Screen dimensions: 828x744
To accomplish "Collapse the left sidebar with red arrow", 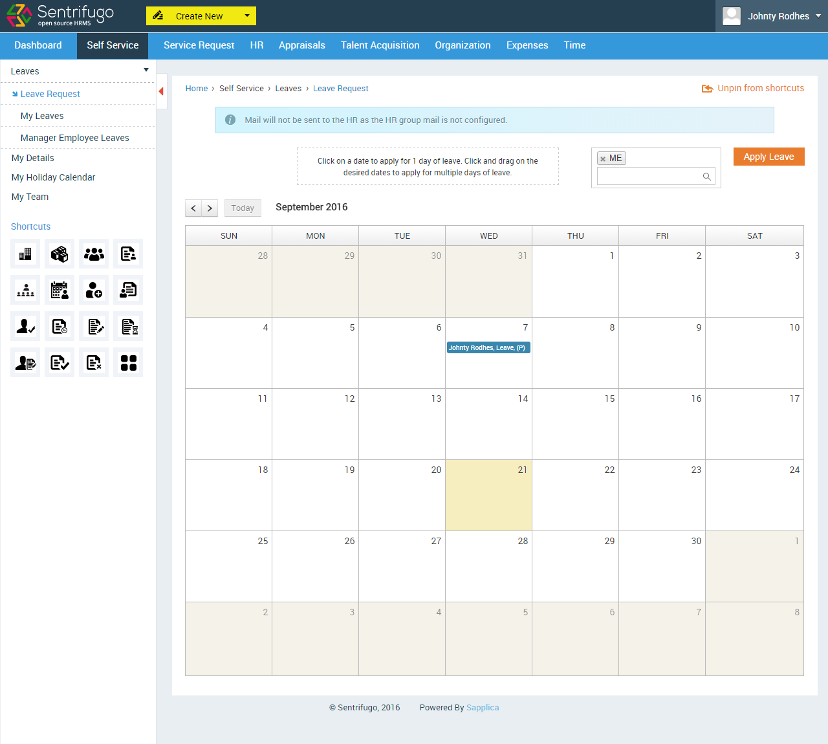I will [161, 91].
